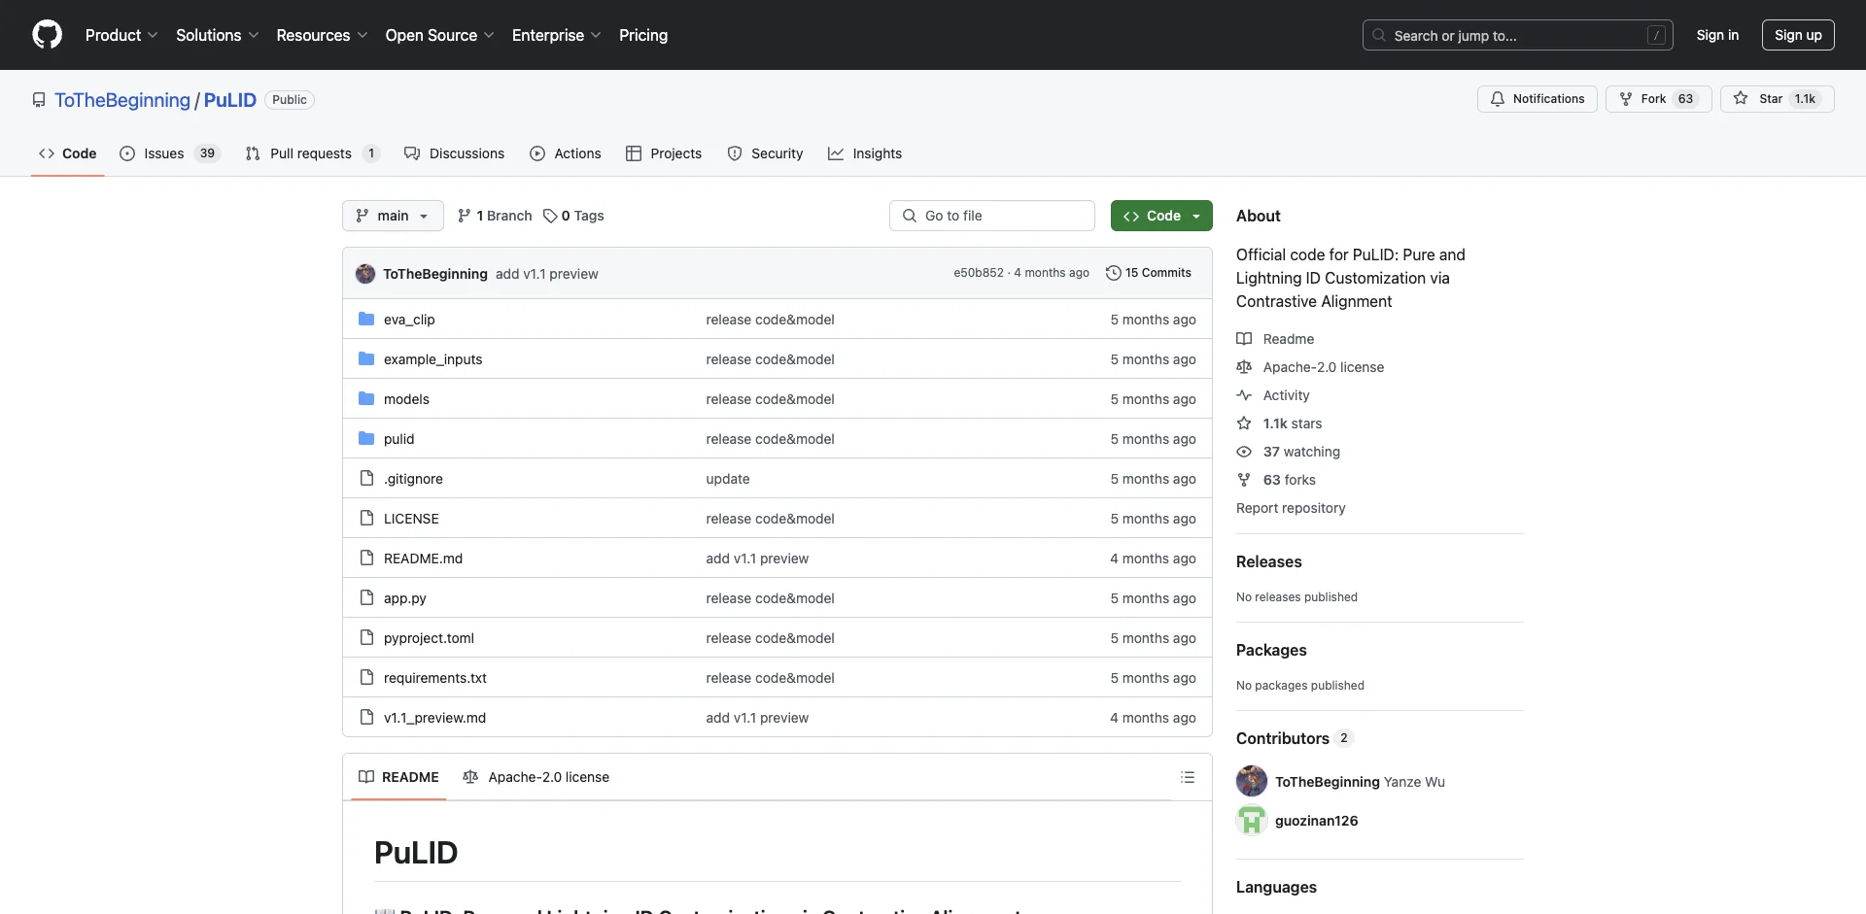
Task: Click the scale icon by Apache-2.0 license in About
Action: pos(1244,367)
